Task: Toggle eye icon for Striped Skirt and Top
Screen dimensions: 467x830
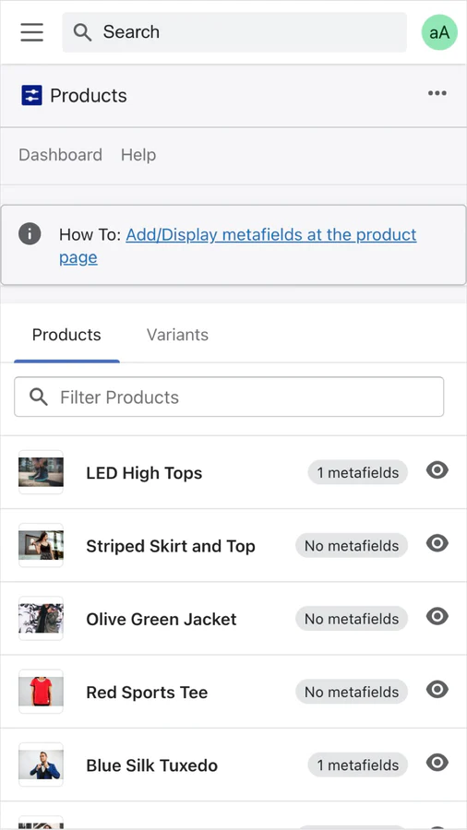Action: point(437,543)
